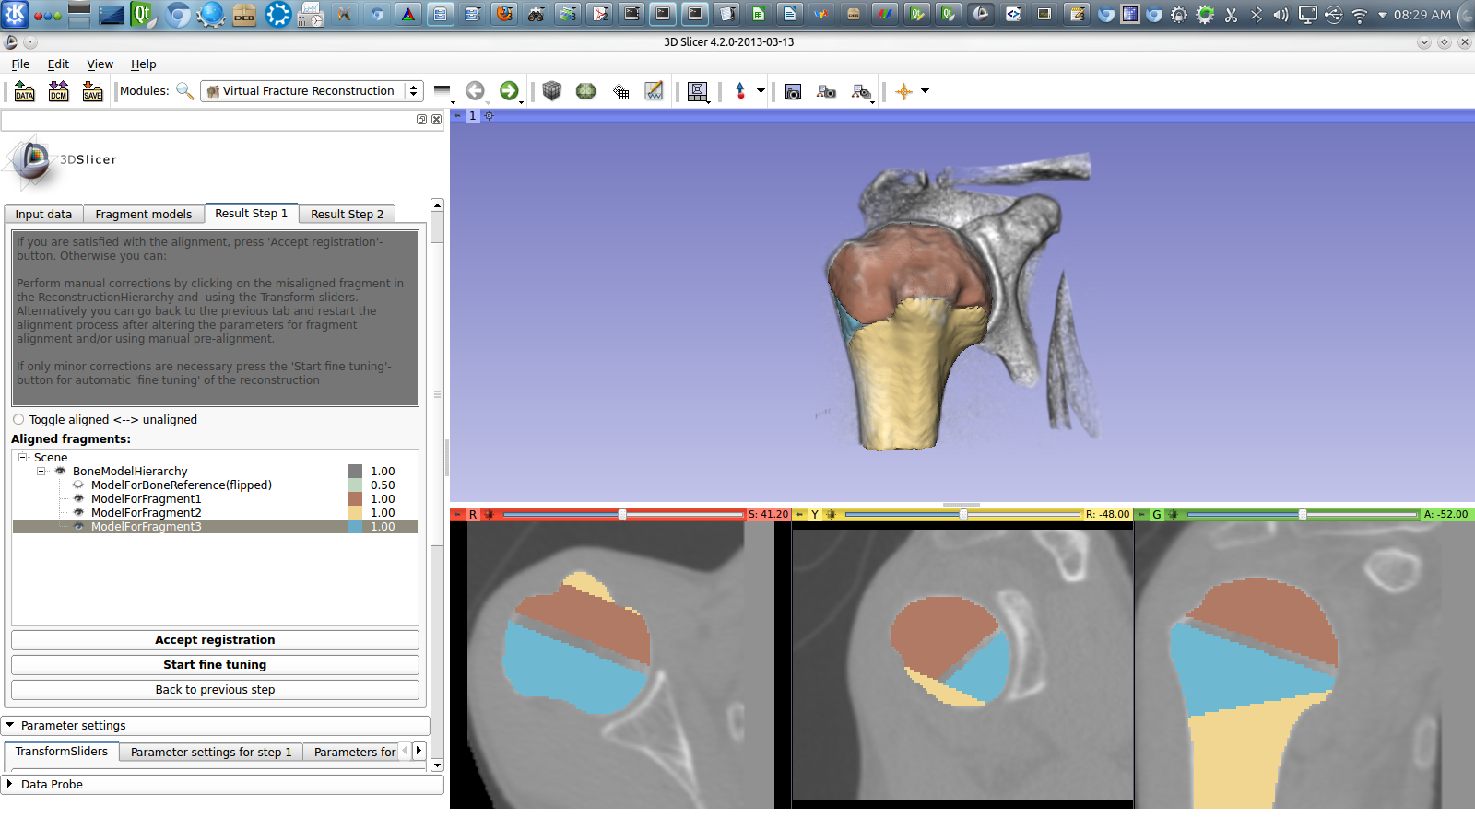The width and height of the screenshot is (1475, 829).
Task: Select ModelForFragment2 in the tree
Action: 146,513
